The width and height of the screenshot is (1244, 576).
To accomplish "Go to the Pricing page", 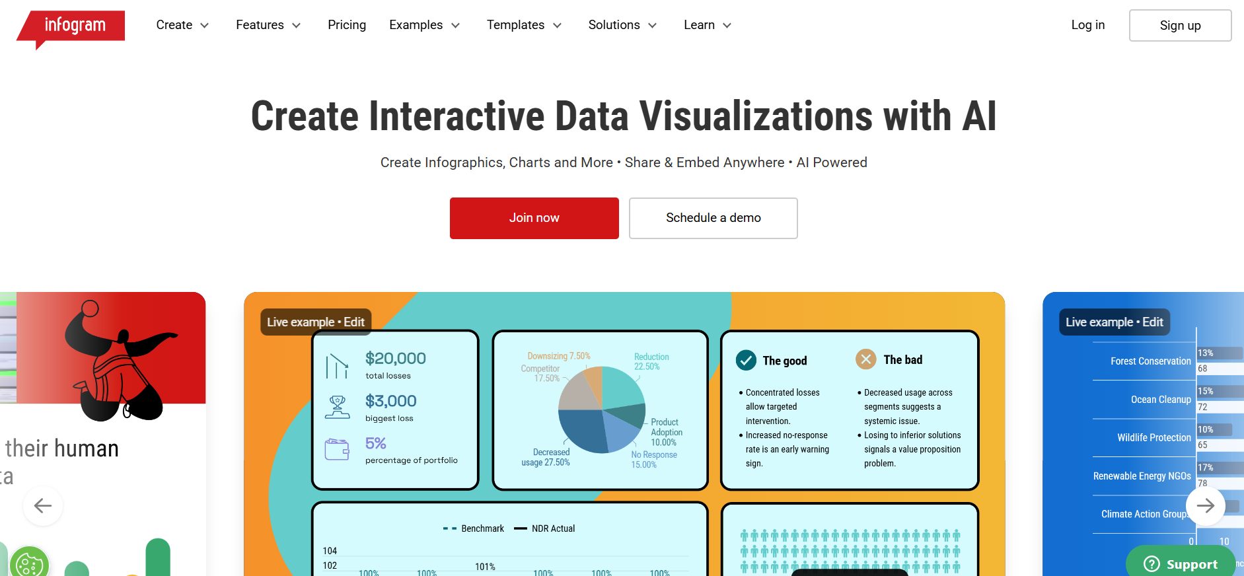I will tap(347, 25).
